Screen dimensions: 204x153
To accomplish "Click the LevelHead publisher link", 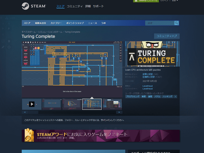I will [x=148, y=89].
